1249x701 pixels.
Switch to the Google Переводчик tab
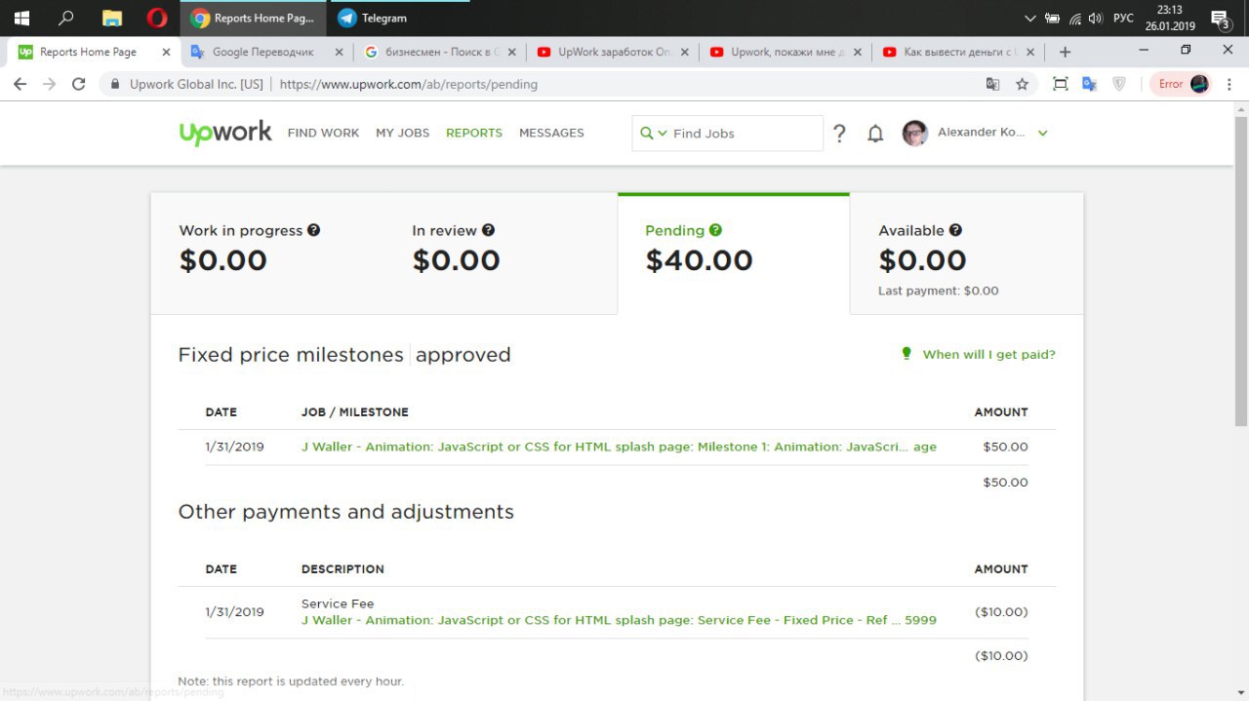[x=266, y=52]
